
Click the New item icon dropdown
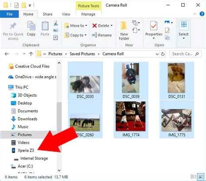(x=136, y=23)
